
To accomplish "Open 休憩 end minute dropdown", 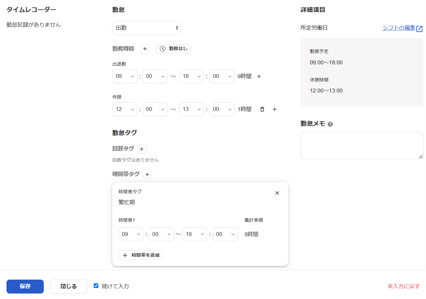I will pyautogui.click(x=222, y=109).
